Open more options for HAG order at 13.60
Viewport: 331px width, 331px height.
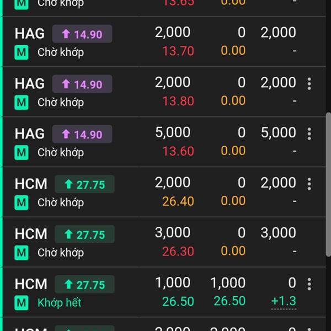309,134
